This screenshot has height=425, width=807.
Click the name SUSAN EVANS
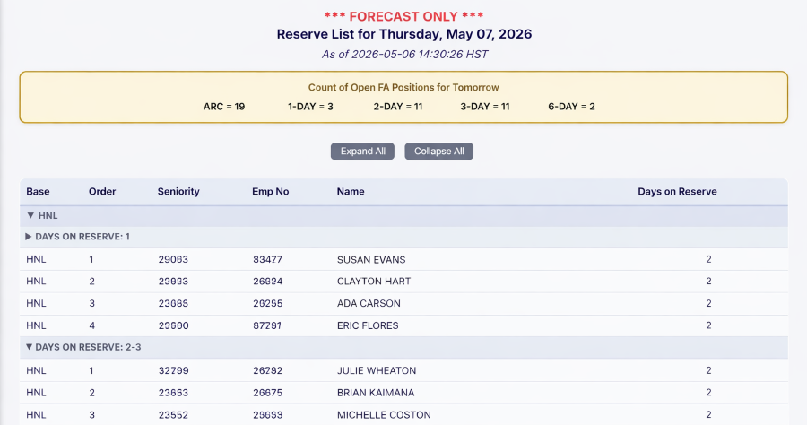click(x=371, y=260)
